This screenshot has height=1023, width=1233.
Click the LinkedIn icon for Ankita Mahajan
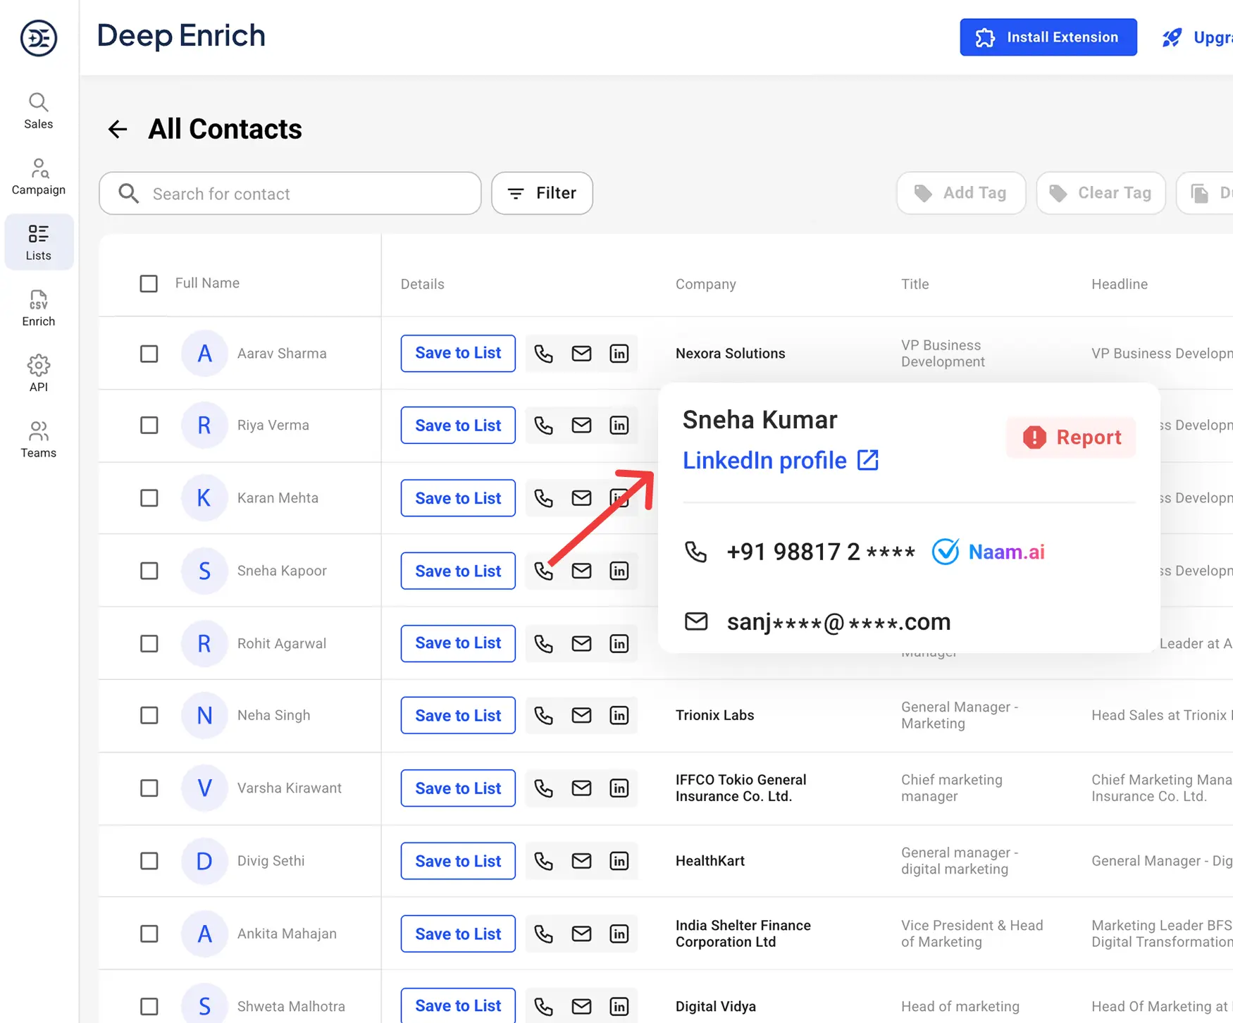point(619,934)
